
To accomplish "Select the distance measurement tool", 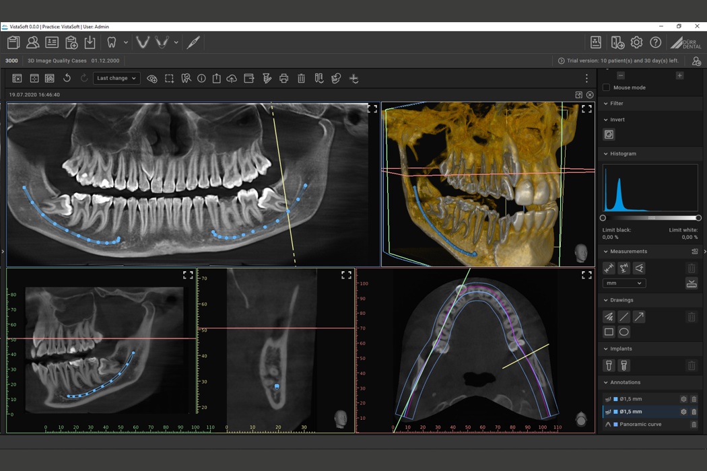I will pos(609,268).
